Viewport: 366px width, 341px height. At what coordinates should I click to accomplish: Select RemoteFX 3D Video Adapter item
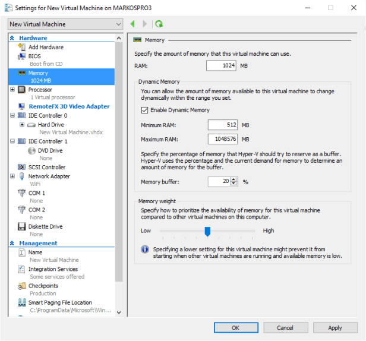[69, 106]
